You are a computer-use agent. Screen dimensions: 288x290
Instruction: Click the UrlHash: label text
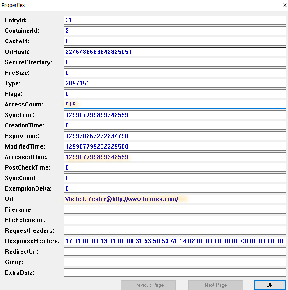pos(18,52)
